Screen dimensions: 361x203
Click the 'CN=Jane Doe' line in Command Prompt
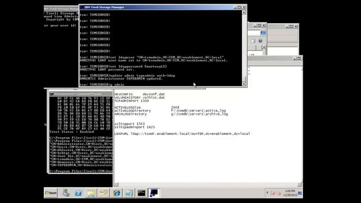(81, 156)
